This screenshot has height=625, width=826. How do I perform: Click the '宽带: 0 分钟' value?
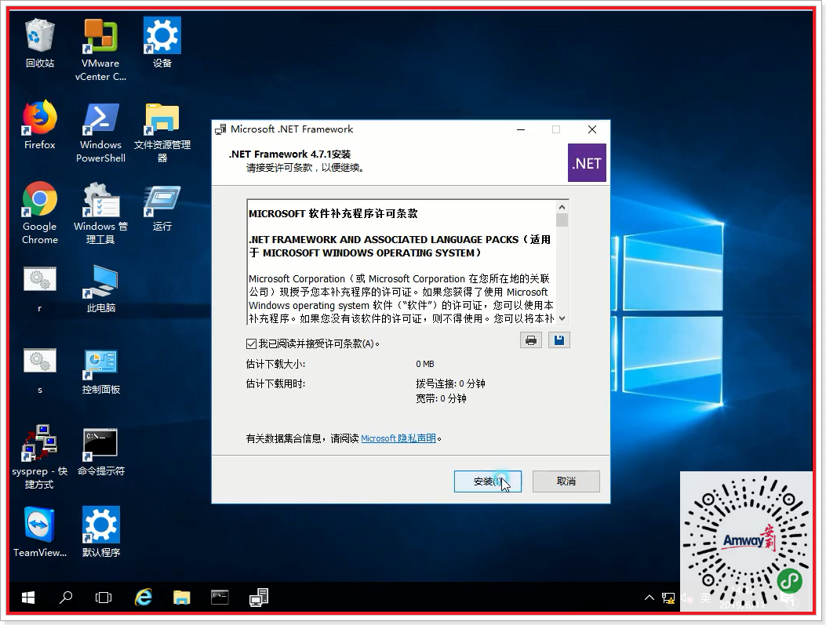(441, 398)
